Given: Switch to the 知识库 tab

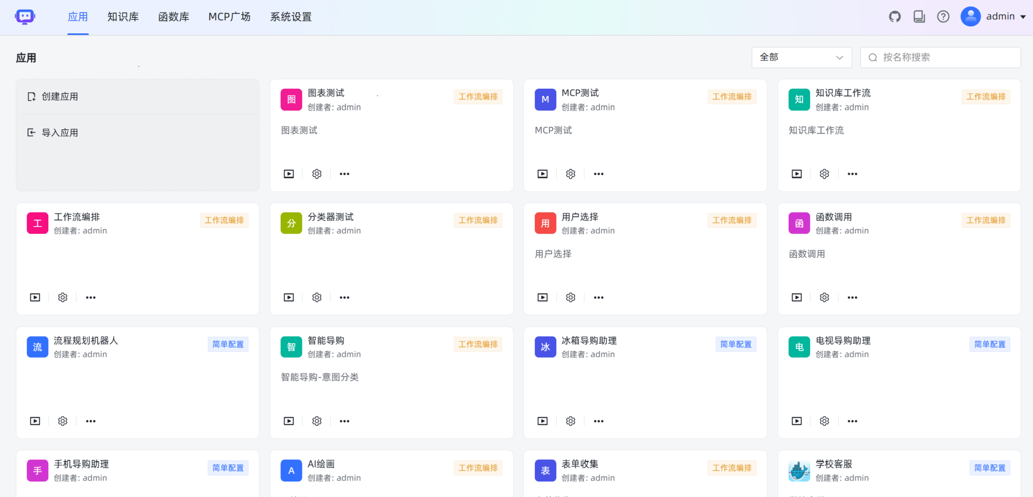Looking at the screenshot, I should 123,17.
